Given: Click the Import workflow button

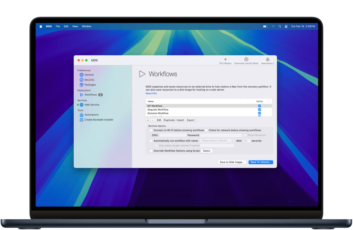Looking at the screenshot, I should tap(180, 120).
